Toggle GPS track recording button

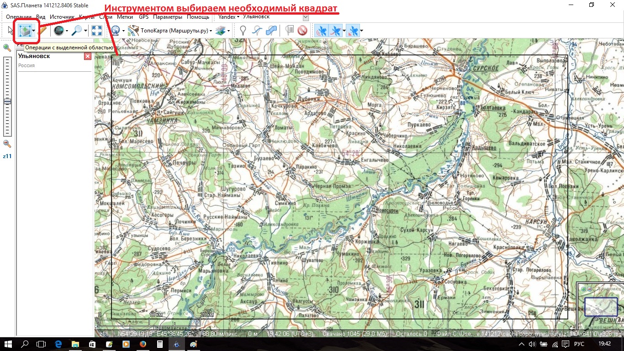coord(336,31)
